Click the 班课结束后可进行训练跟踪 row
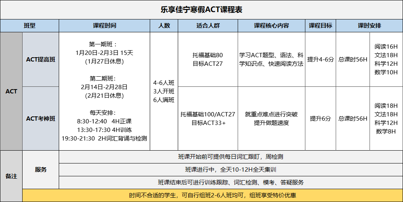 click(x=231, y=183)
